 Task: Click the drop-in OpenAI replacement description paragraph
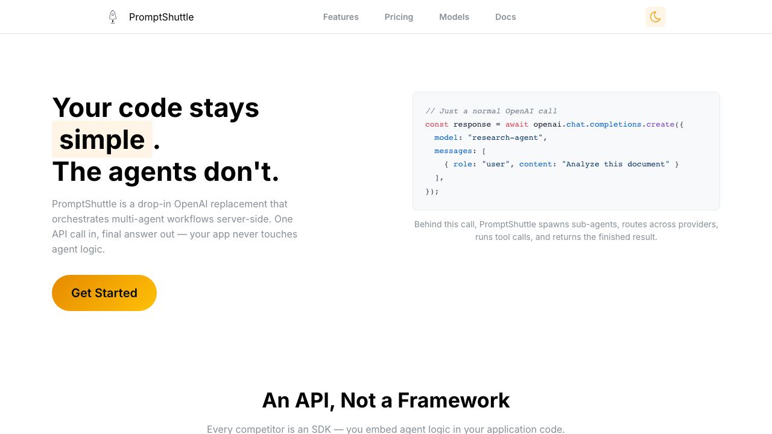(x=174, y=227)
